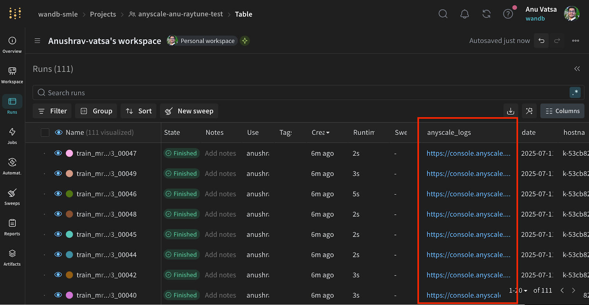Collapse the runs table with double chevron
The height and width of the screenshot is (305, 589).
coord(577,69)
